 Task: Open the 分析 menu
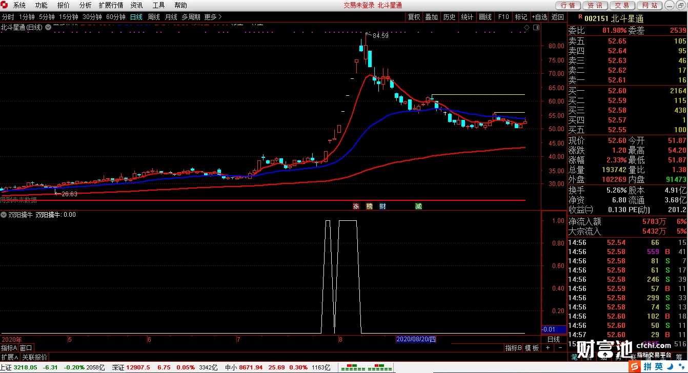click(85, 5)
